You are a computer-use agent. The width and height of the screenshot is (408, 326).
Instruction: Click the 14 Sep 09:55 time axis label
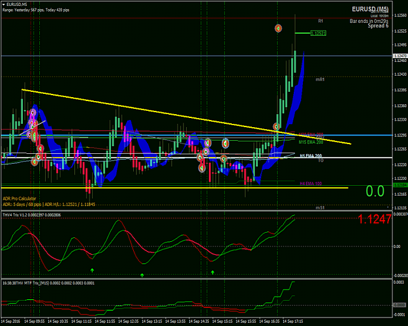[x=35, y=321]
